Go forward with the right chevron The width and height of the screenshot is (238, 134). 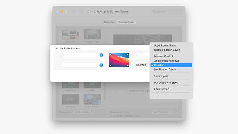[x=81, y=11]
